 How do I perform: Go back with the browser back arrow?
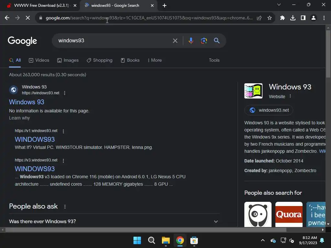pos(7,18)
